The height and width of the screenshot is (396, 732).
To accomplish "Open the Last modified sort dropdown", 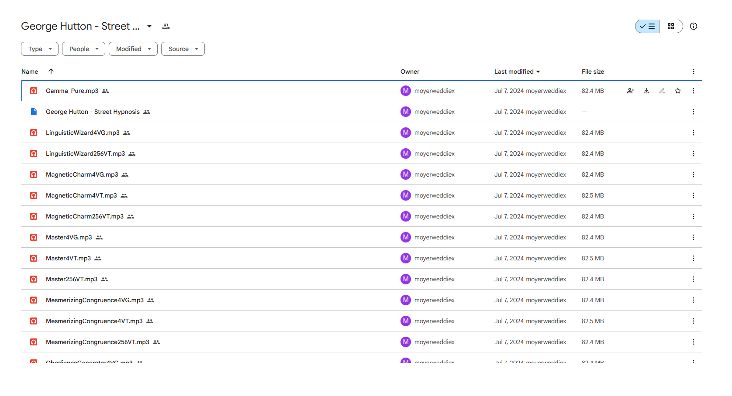I will tap(517, 72).
